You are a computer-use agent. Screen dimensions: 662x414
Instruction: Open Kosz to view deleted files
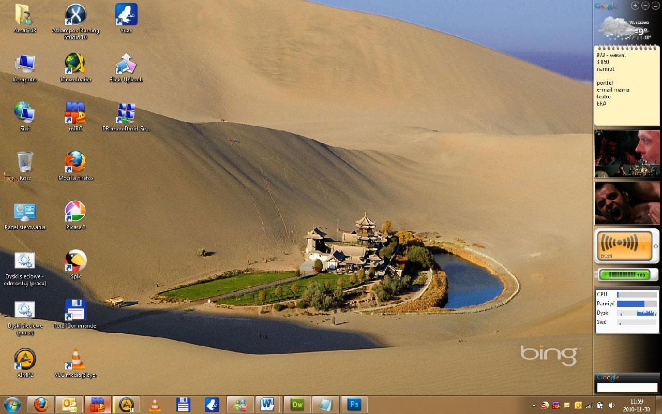[24, 163]
